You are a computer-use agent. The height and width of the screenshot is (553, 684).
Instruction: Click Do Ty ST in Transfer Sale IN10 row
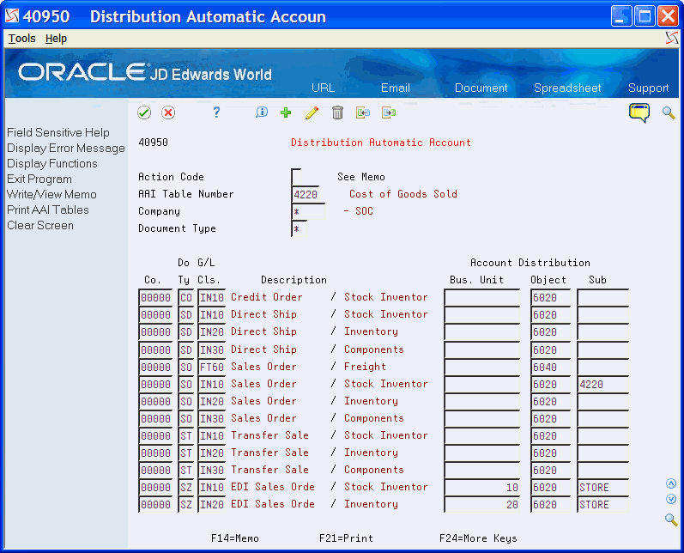click(186, 435)
